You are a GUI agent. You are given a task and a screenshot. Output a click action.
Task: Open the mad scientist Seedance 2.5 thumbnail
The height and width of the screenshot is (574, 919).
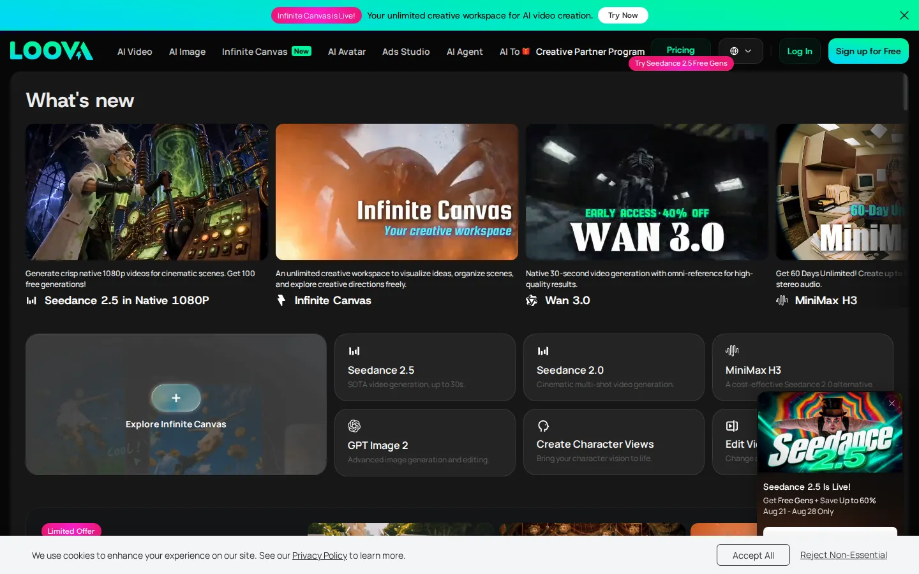pyautogui.click(x=147, y=192)
